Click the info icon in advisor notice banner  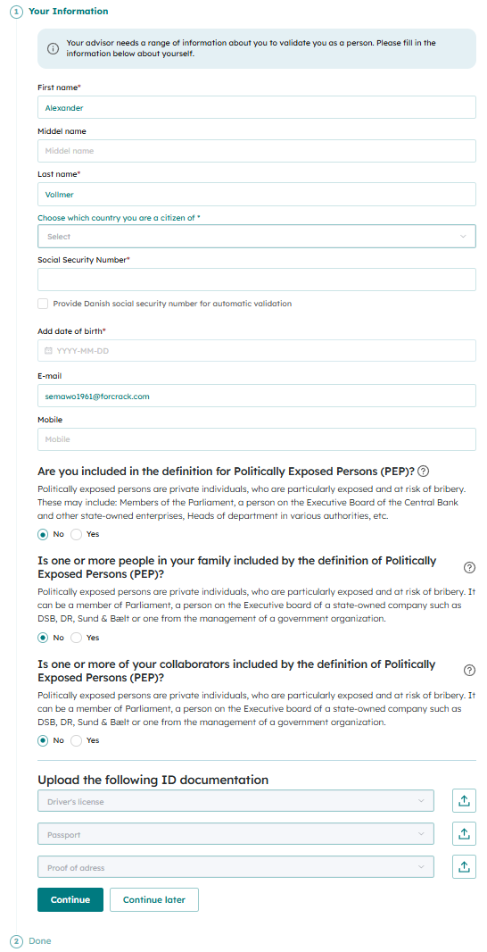coord(54,48)
